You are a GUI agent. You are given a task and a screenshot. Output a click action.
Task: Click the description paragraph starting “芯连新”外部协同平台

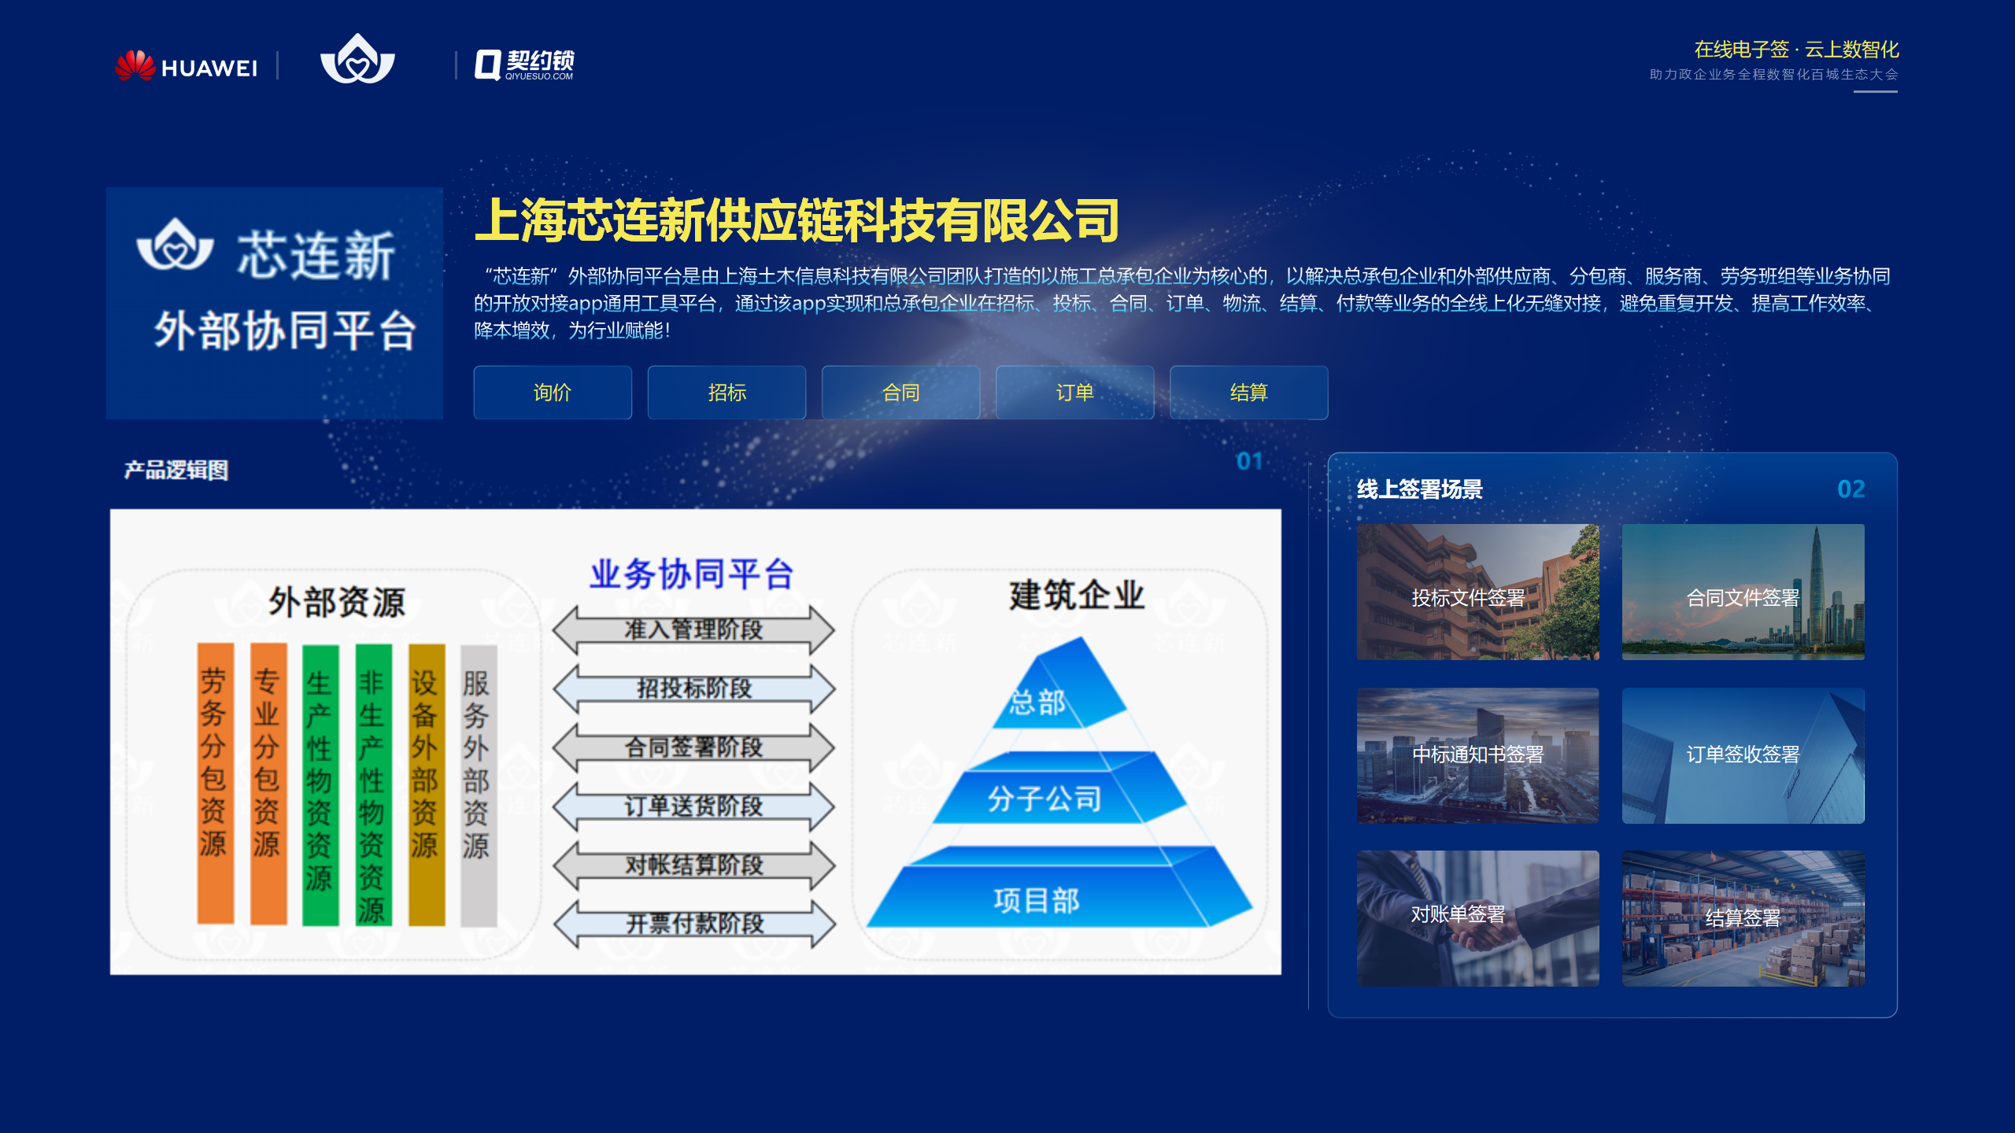tap(1181, 303)
